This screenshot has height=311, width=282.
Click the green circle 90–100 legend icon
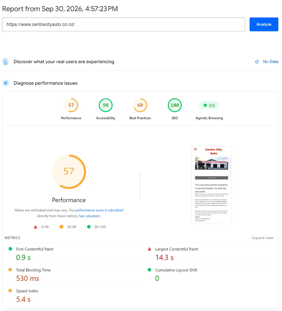(89, 226)
